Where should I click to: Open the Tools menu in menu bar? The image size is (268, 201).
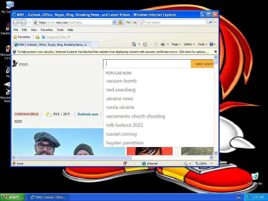(60, 30)
